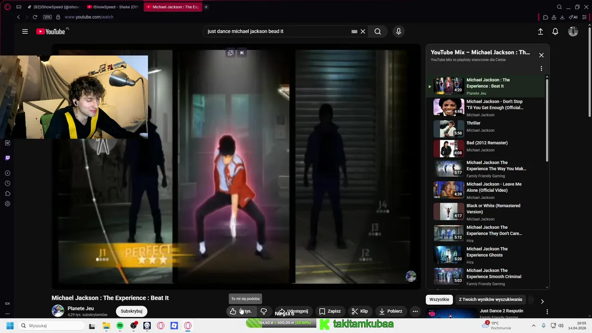Open options for Just Dance 2 Rasputin

pos(547,312)
